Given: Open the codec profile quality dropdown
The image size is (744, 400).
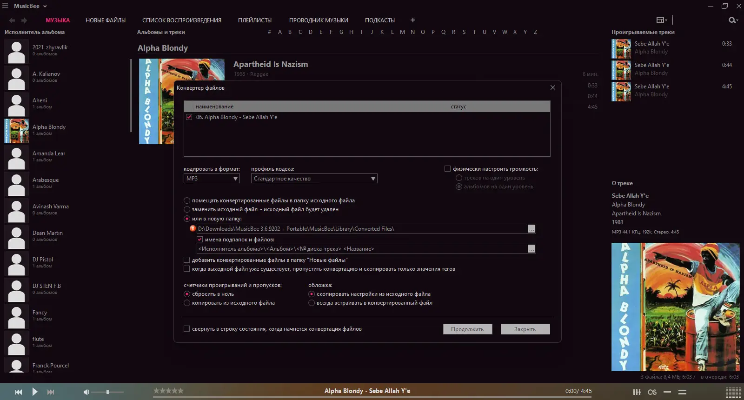Looking at the screenshot, I should pyautogui.click(x=314, y=179).
